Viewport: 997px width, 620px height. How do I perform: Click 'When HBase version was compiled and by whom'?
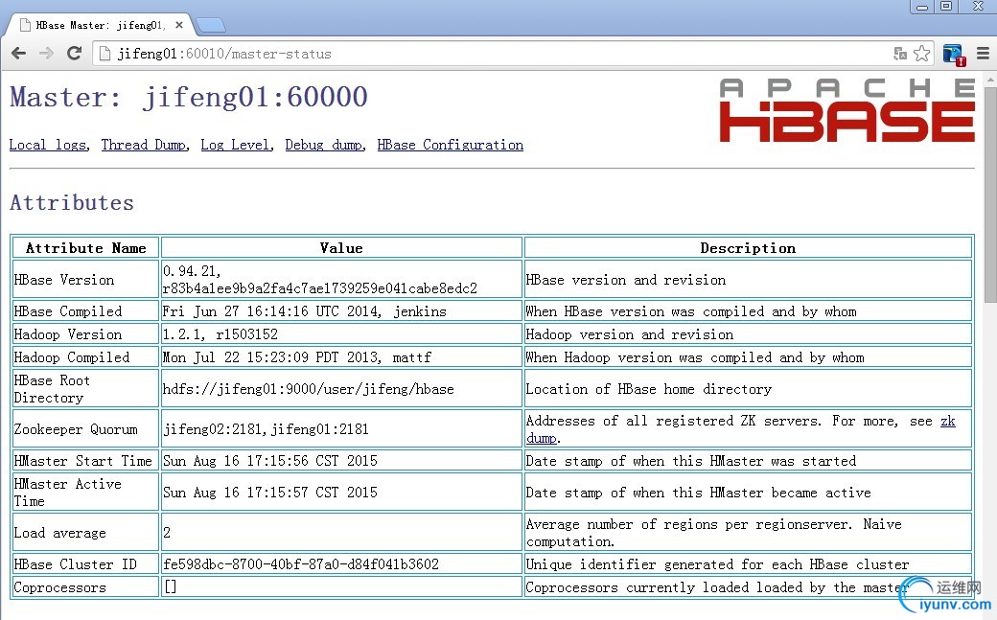[691, 311]
